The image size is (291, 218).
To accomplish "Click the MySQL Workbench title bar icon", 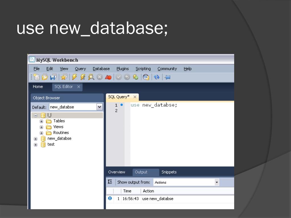I will click(32, 60).
